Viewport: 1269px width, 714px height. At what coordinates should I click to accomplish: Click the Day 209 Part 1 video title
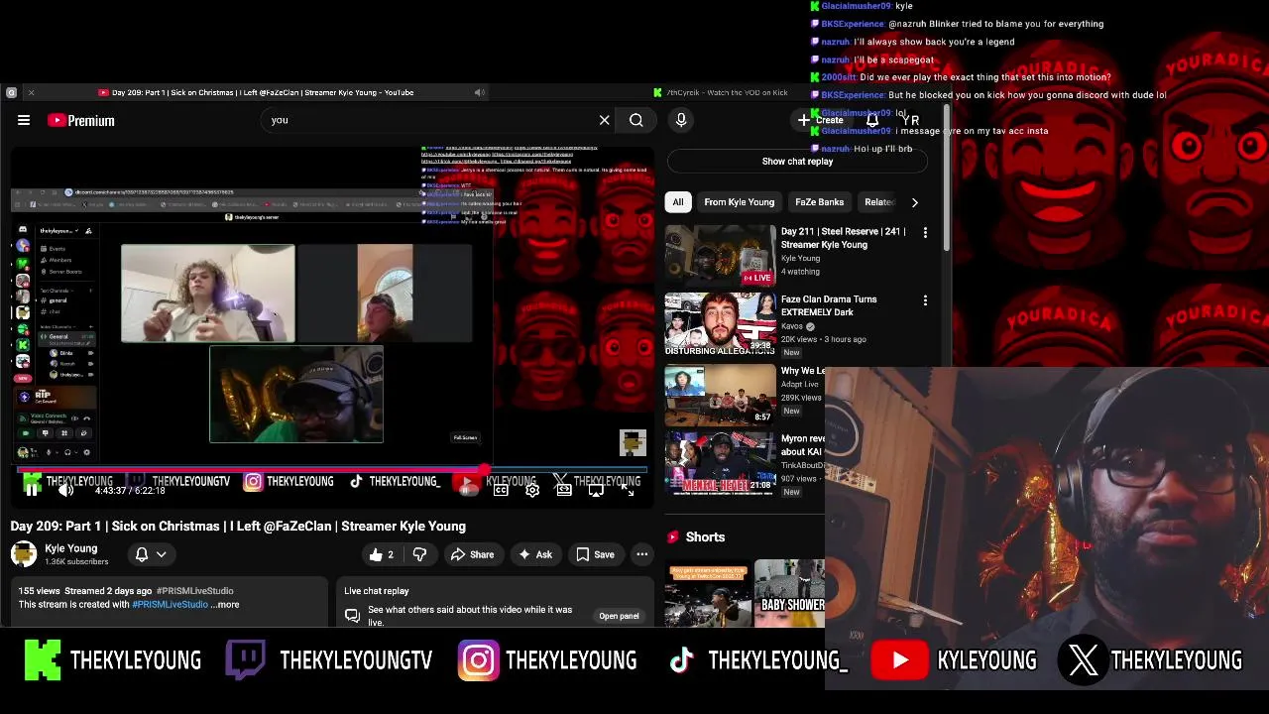(238, 527)
